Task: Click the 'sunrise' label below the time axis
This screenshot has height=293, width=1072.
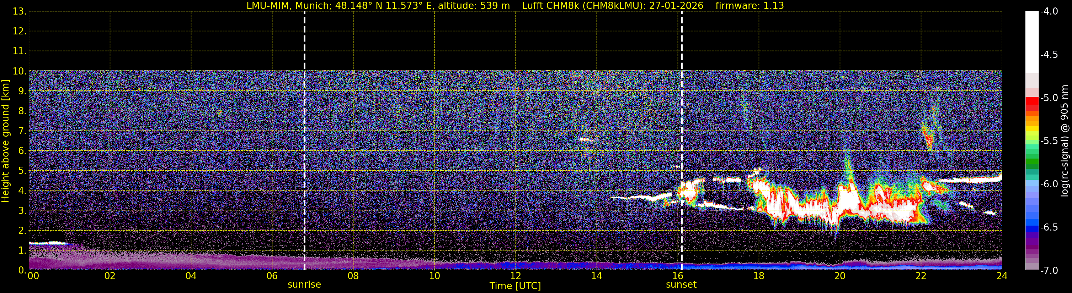Action: [304, 285]
